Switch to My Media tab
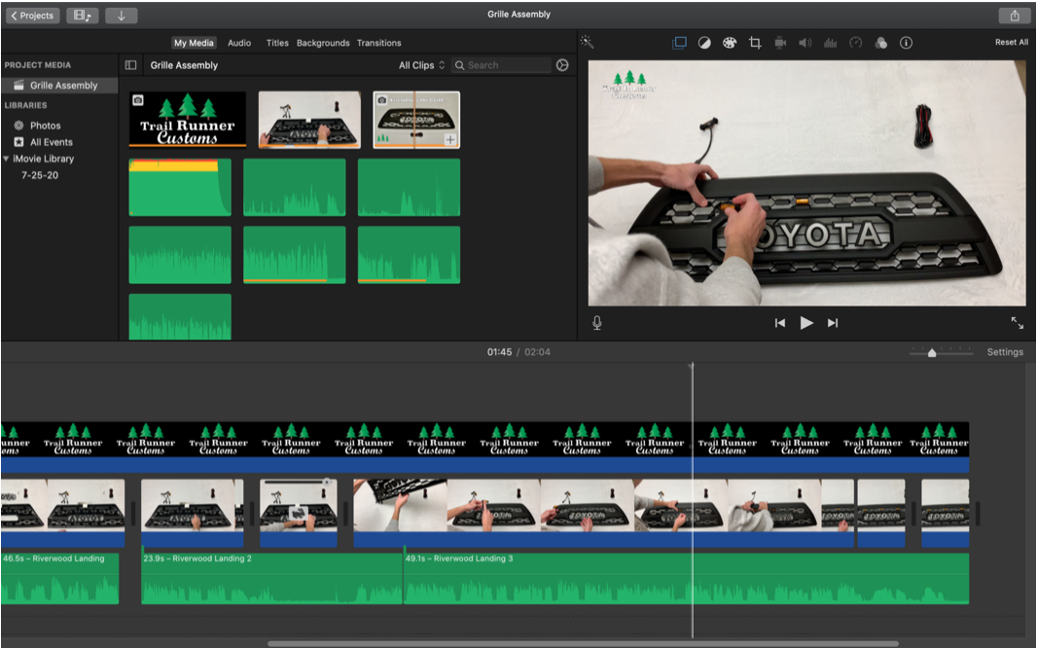 coord(194,42)
